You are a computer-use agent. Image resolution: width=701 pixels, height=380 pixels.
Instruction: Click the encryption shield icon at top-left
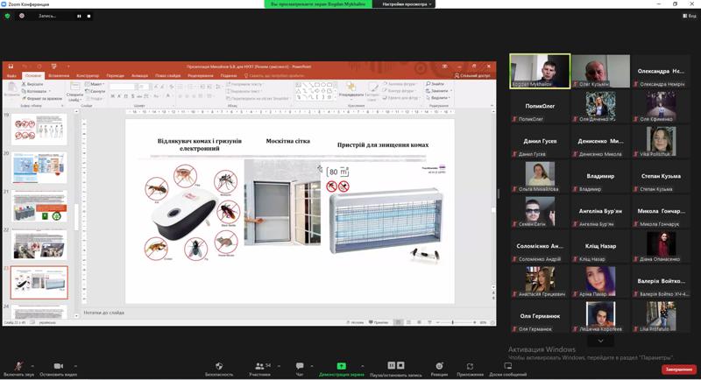(8, 16)
